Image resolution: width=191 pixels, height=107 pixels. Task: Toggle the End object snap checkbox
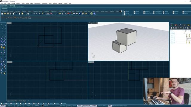pyautogui.click(x=1, y=104)
